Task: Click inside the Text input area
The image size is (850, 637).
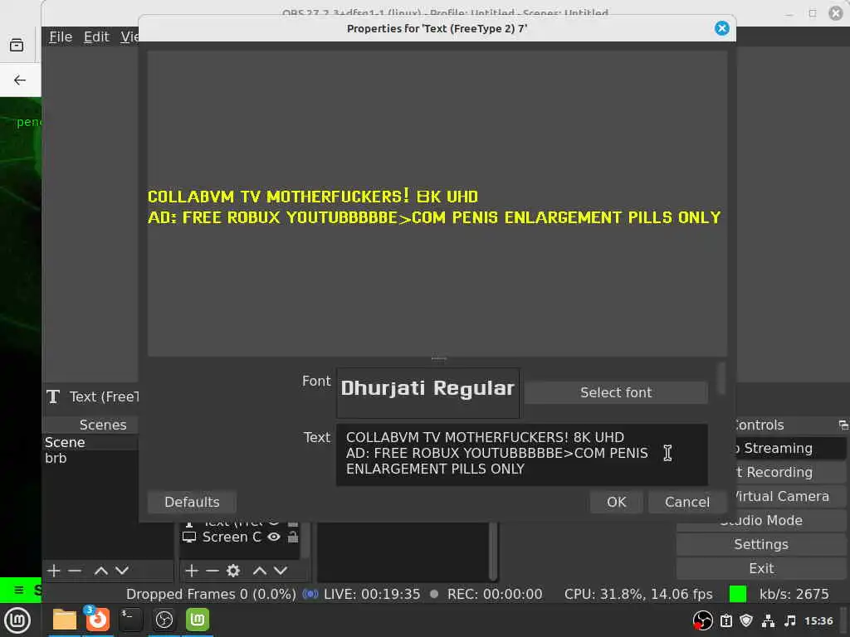Action: (x=521, y=455)
